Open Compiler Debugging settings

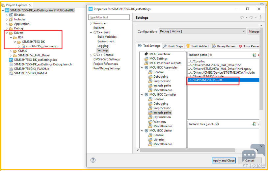pyautogui.click(x=161, y=104)
